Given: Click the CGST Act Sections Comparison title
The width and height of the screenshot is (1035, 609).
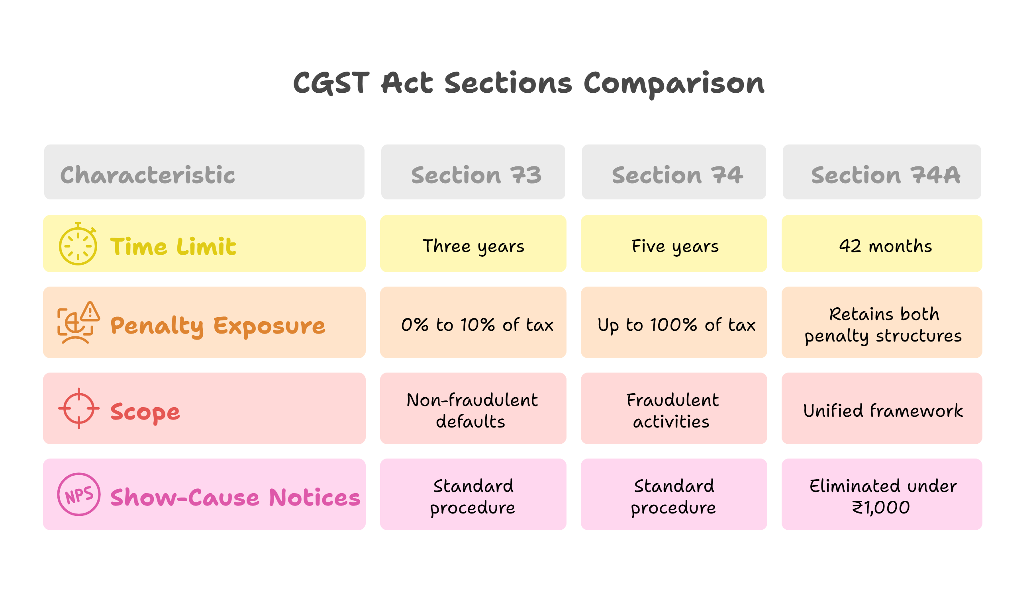Looking at the screenshot, I should click(529, 83).
